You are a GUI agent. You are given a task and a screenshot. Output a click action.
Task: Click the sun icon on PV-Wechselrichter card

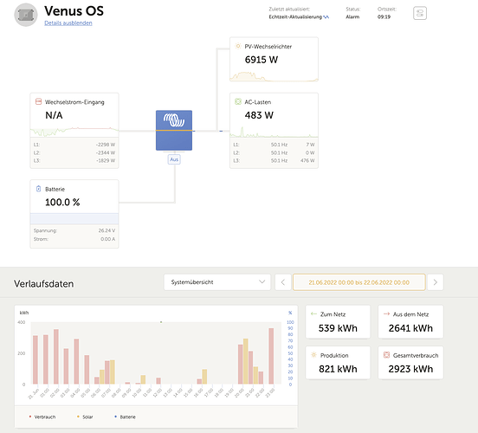click(x=238, y=46)
